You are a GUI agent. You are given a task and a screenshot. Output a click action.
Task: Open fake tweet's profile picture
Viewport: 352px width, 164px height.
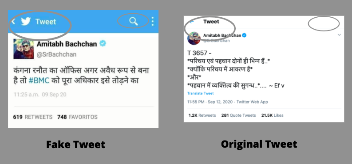coord(24,49)
